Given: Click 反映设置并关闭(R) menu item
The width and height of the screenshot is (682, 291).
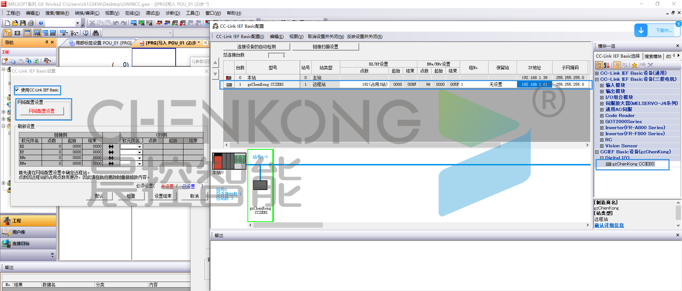Looking at the screenshot, I should (365, 37).
